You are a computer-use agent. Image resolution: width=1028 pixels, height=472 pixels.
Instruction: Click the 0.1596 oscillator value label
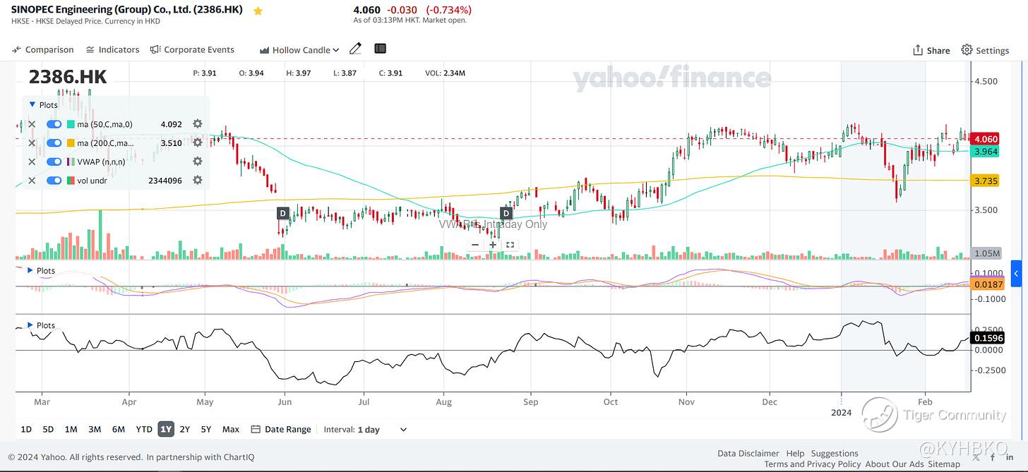coord(988,338)
